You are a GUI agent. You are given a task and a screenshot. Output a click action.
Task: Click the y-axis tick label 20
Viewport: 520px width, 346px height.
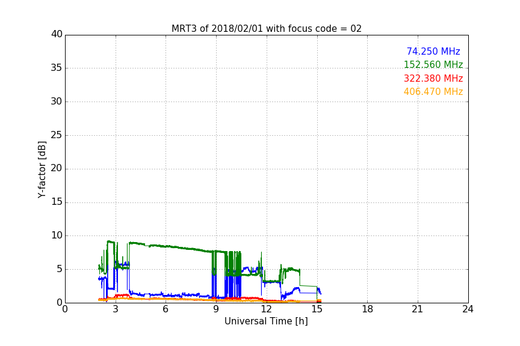(57, 168)
